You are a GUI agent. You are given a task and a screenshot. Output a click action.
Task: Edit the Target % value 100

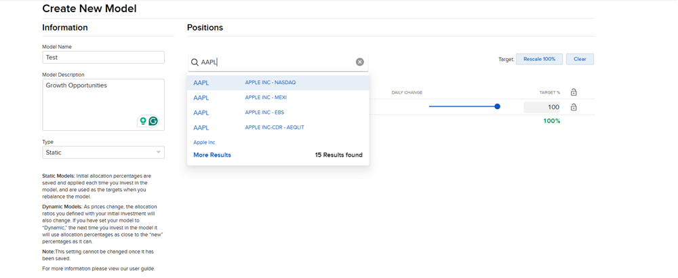[542, 107]
